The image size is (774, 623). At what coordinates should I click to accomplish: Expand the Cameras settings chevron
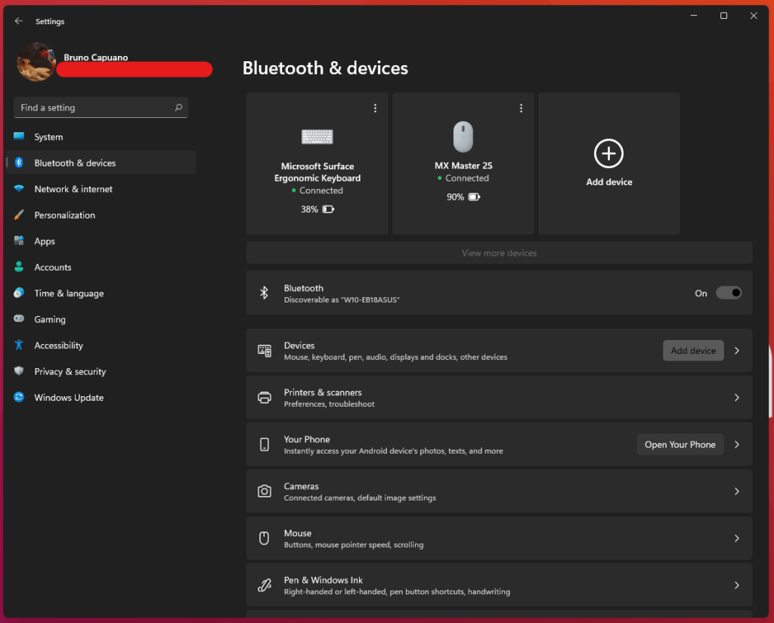pyautogui.click(x=737, y=491)
